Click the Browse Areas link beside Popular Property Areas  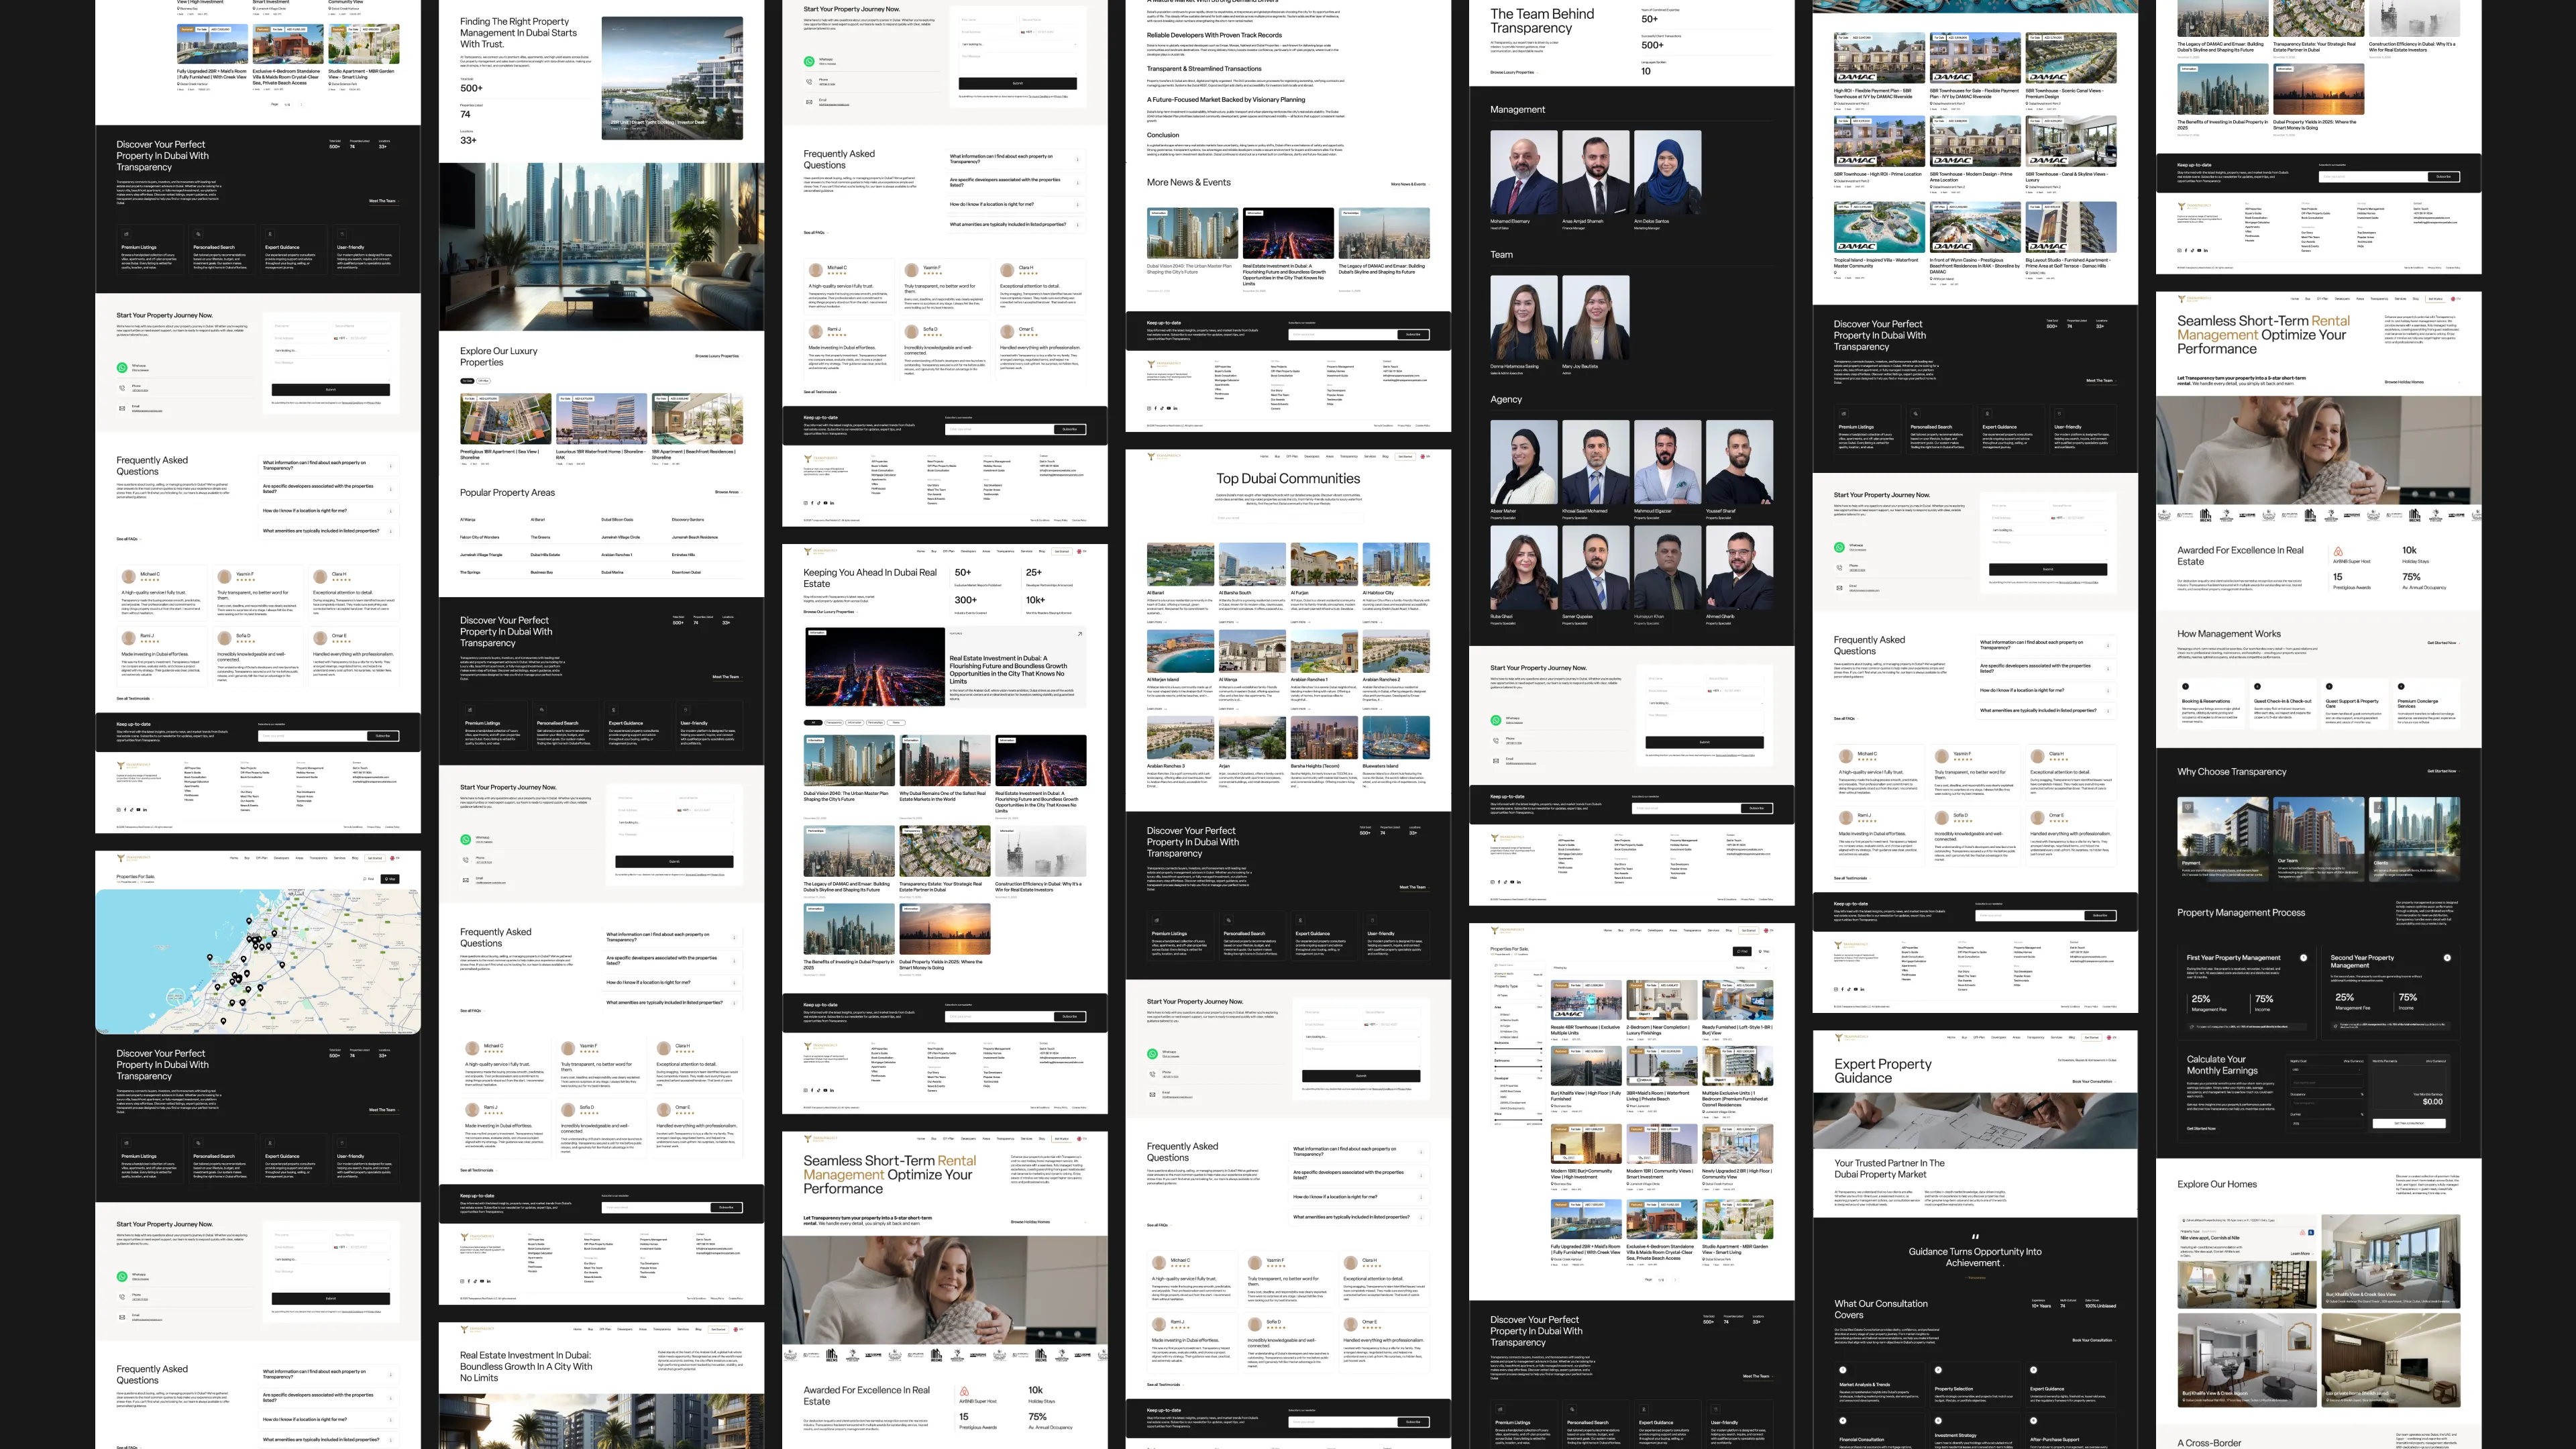click(728, 492)
